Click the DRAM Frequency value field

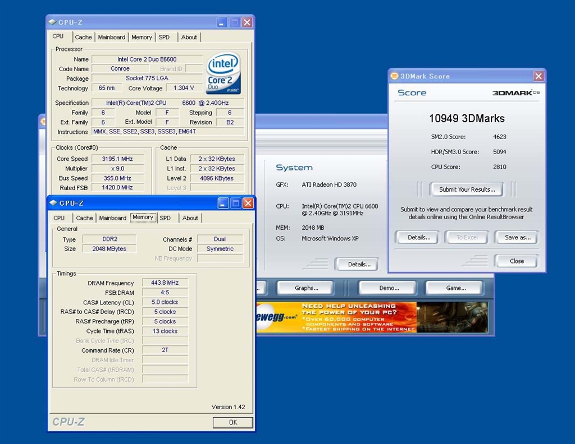pos(165,283)
